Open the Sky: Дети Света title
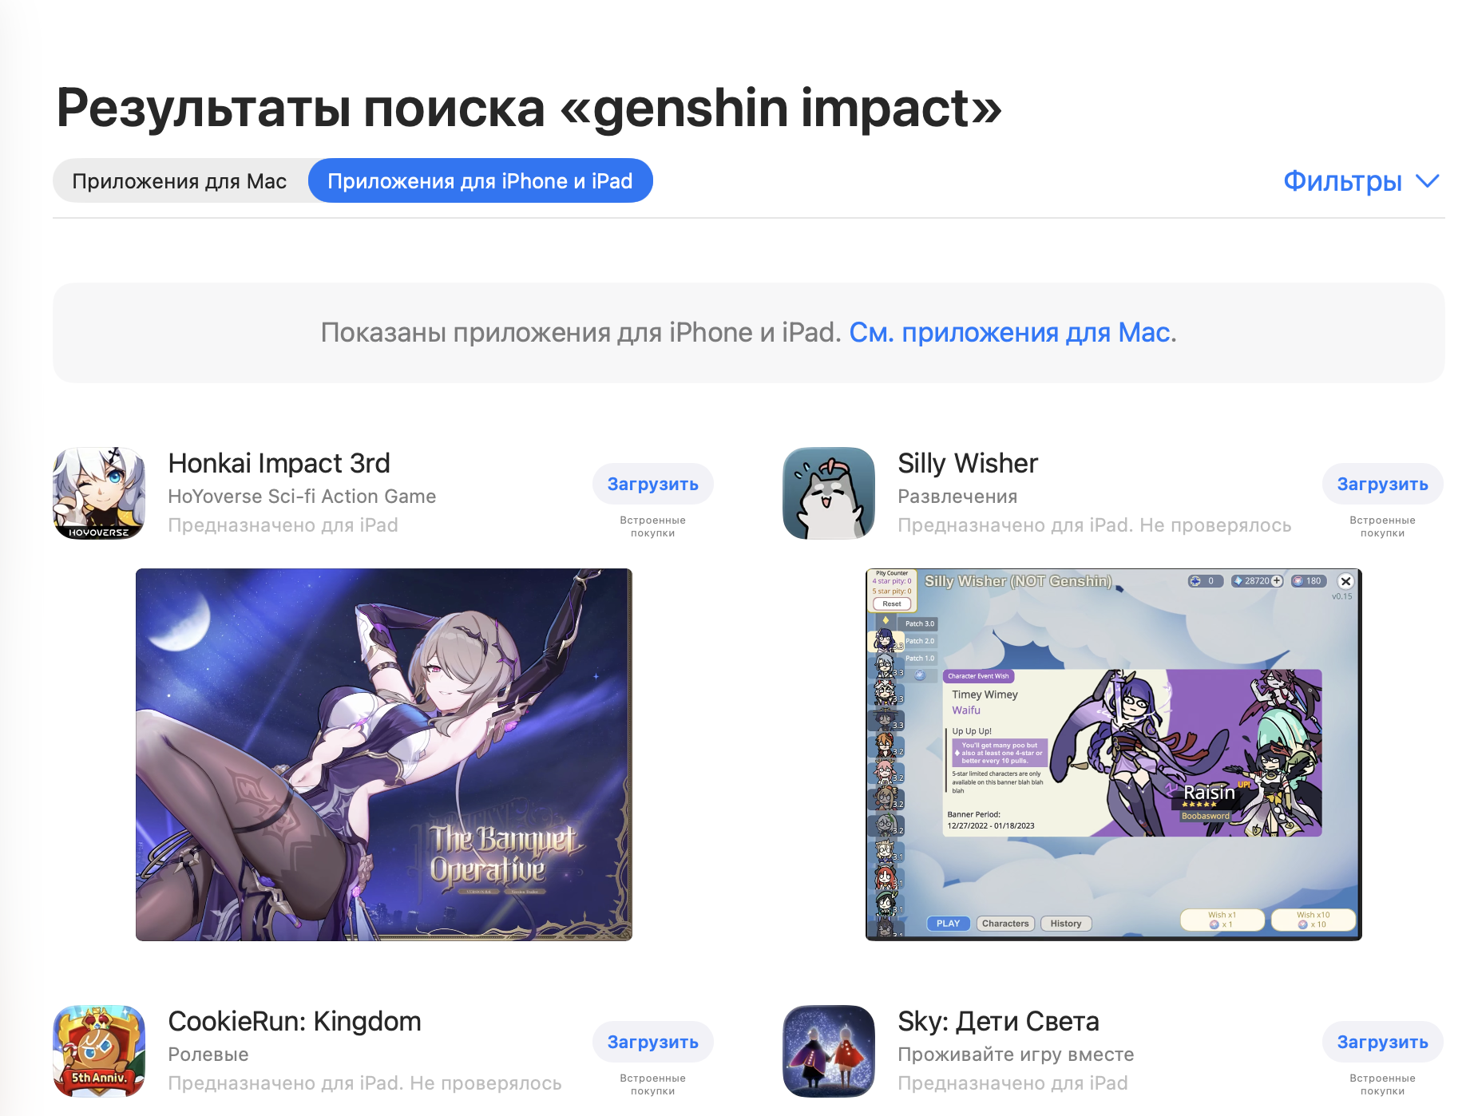Screen dimensions: 1474x1116 point(998,1022)
